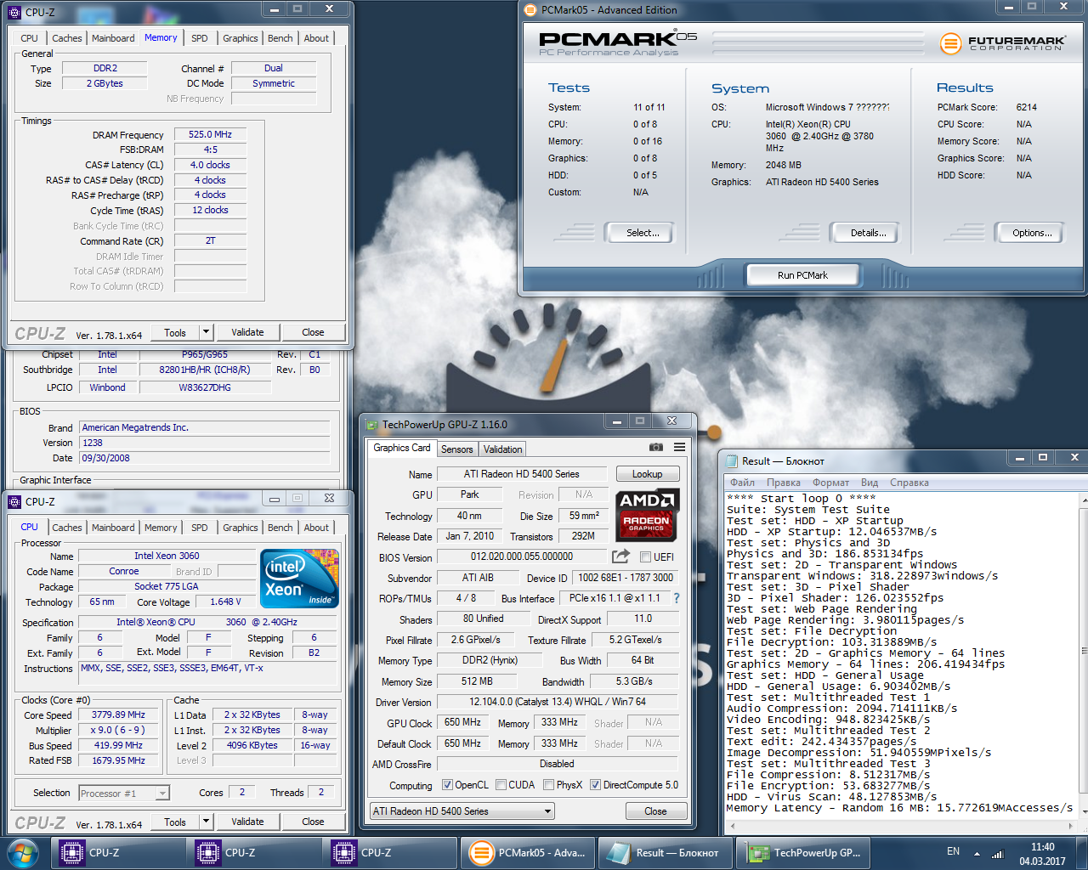
Task: Switch to the third CPU-Z taskbar button
Action: pyautogui.click(x=389, y=853)
